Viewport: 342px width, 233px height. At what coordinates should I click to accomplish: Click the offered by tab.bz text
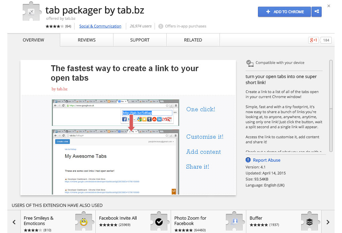pyautogui.click(x=61, y=18)
